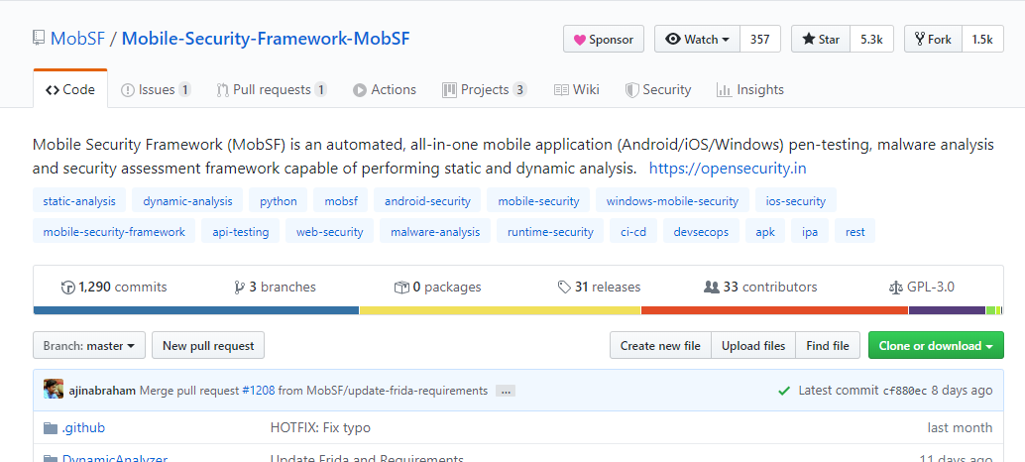Select the windows-mobile-security topic tag
Screen dimensions: 1025x462
[x=672, y=200]
